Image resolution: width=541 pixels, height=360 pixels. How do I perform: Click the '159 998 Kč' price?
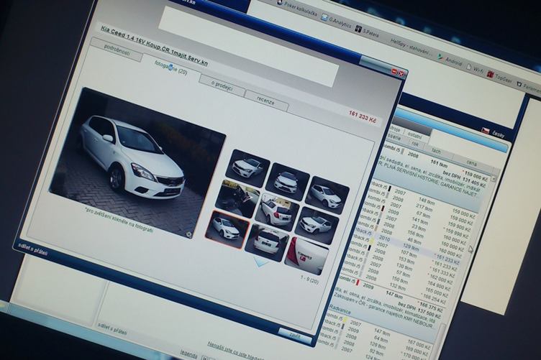[456, 234]
